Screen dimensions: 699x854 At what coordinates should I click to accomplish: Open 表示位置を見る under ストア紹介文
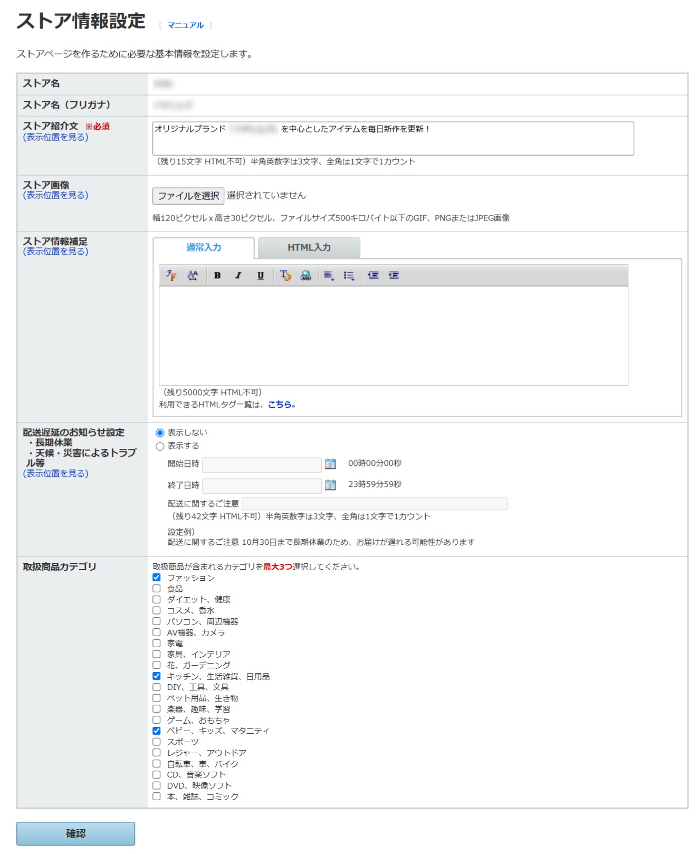coord(55,137)
